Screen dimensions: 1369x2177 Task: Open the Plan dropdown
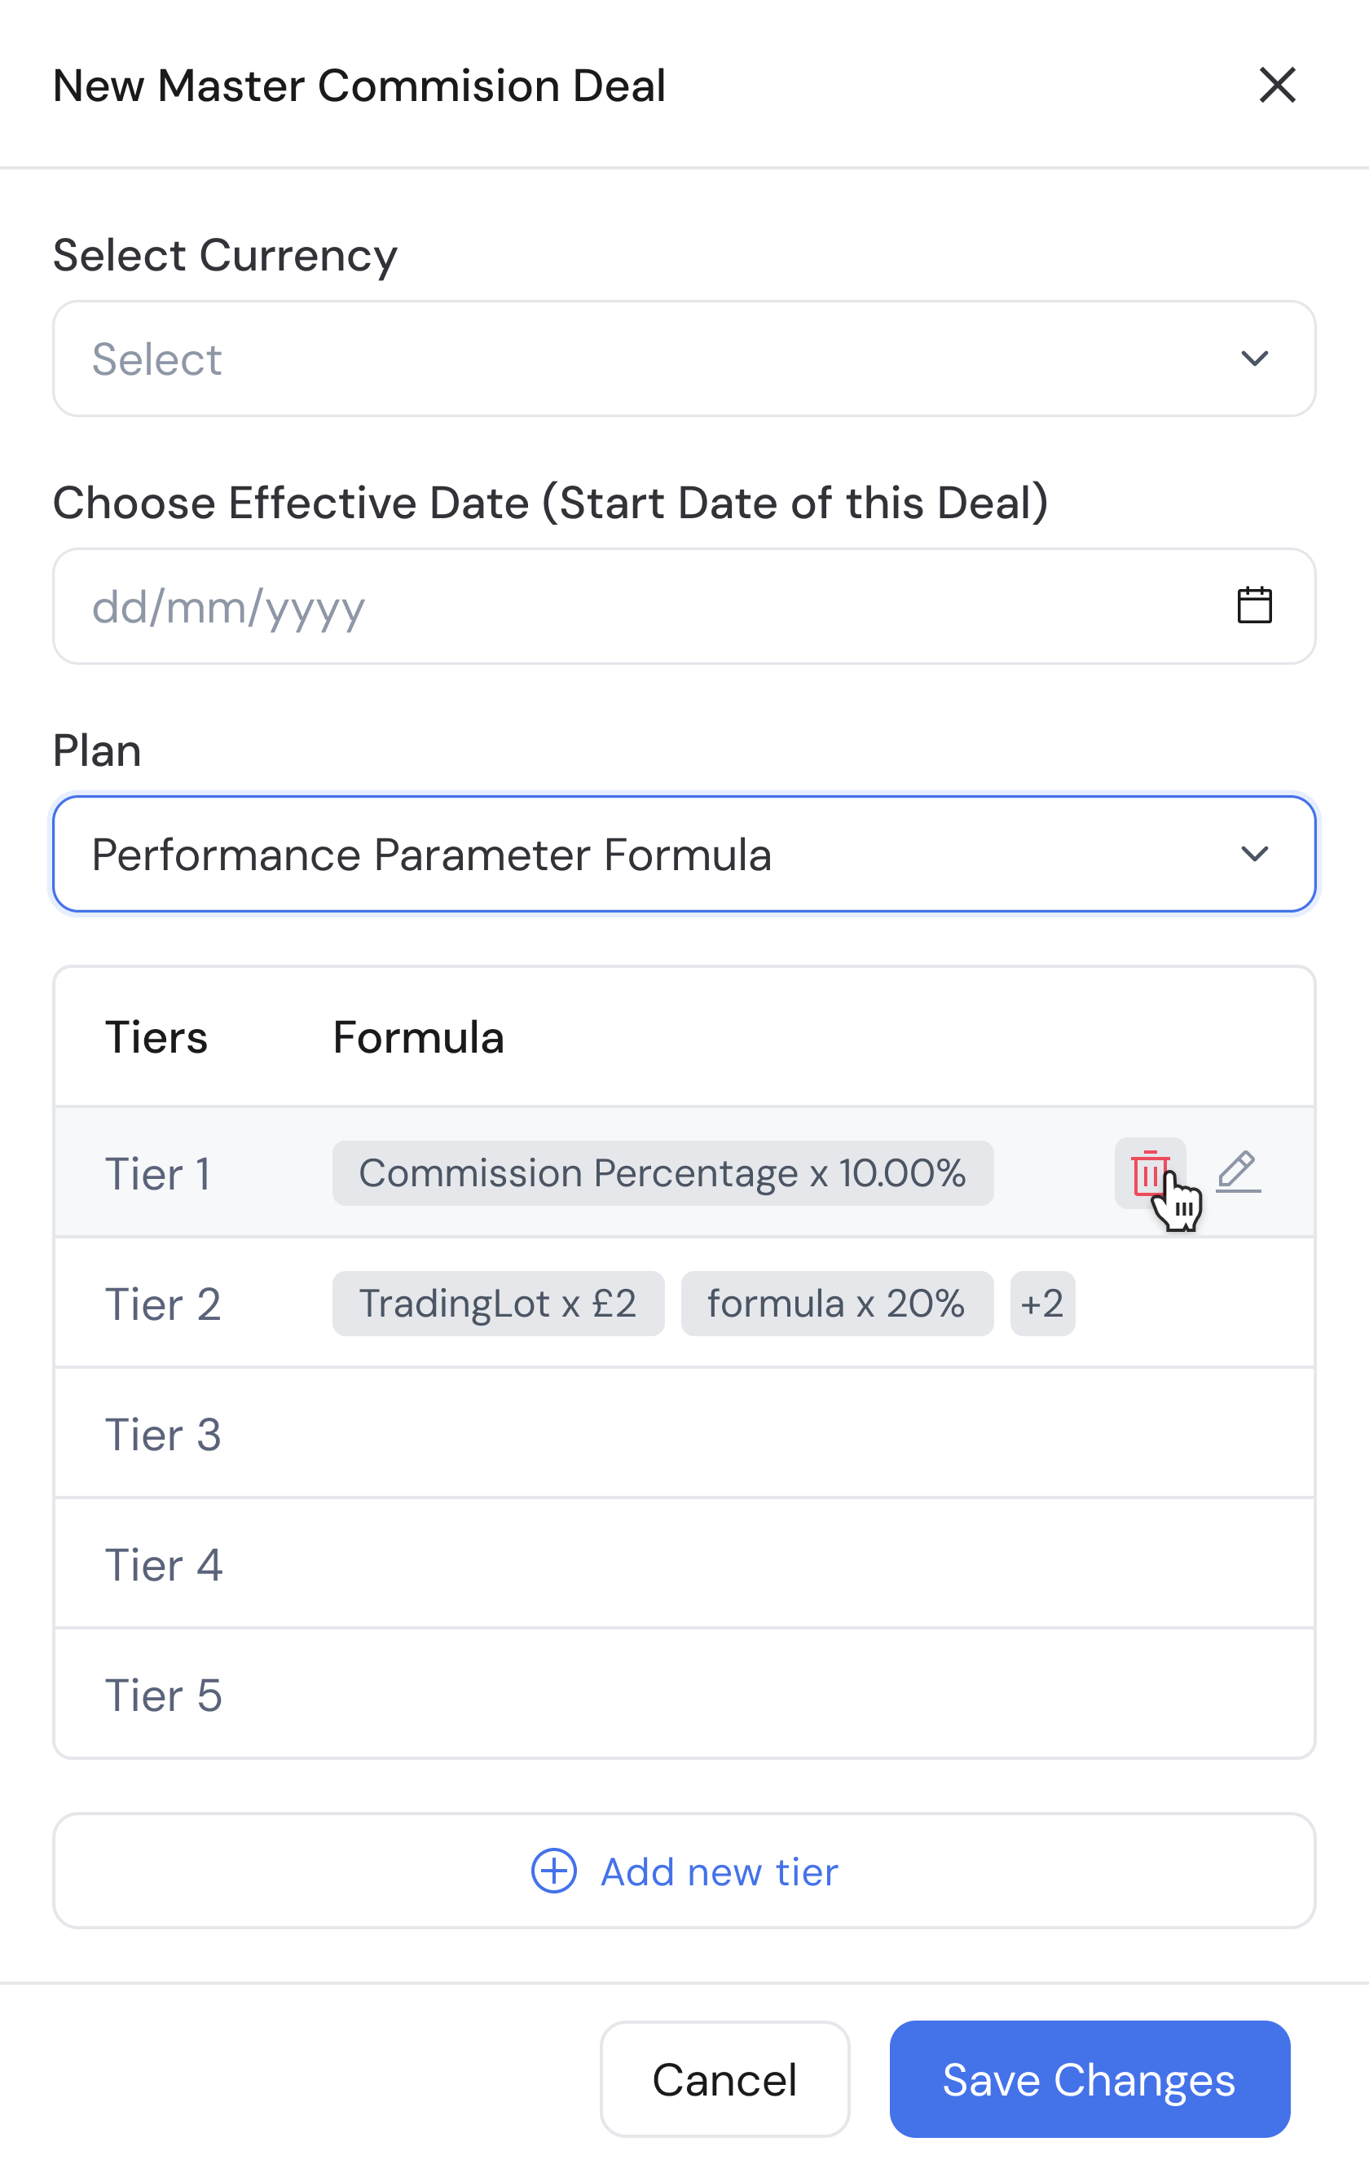pos(684,853)
